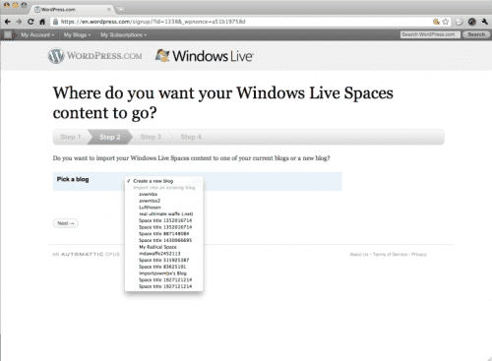Click the 'Pick a blog' label

(x=73, y=179)
